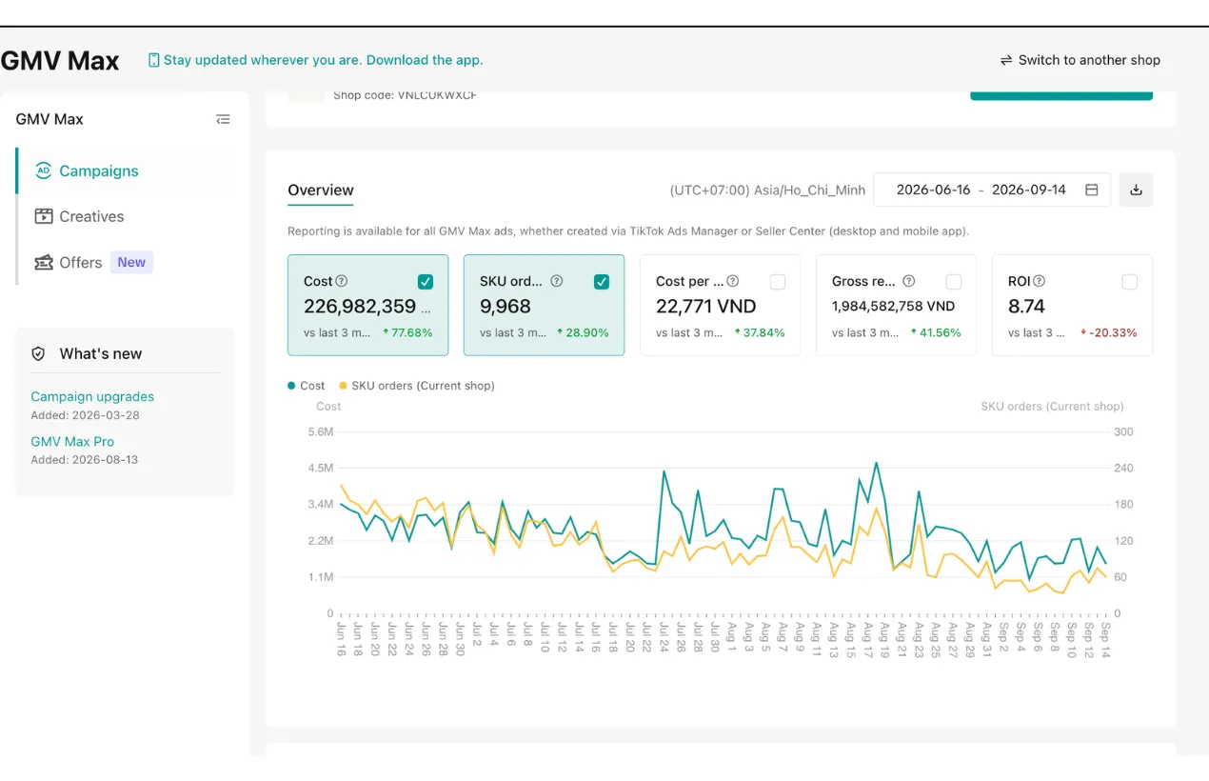This screenshot has width=1209, height=781.
Task: Click the -20.33% change indicator
Action: [x=1109, y=332]
